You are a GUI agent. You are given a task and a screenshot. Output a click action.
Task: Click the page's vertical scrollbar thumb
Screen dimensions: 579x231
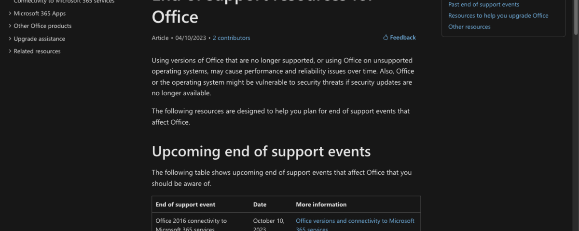(x=575, y=17)
